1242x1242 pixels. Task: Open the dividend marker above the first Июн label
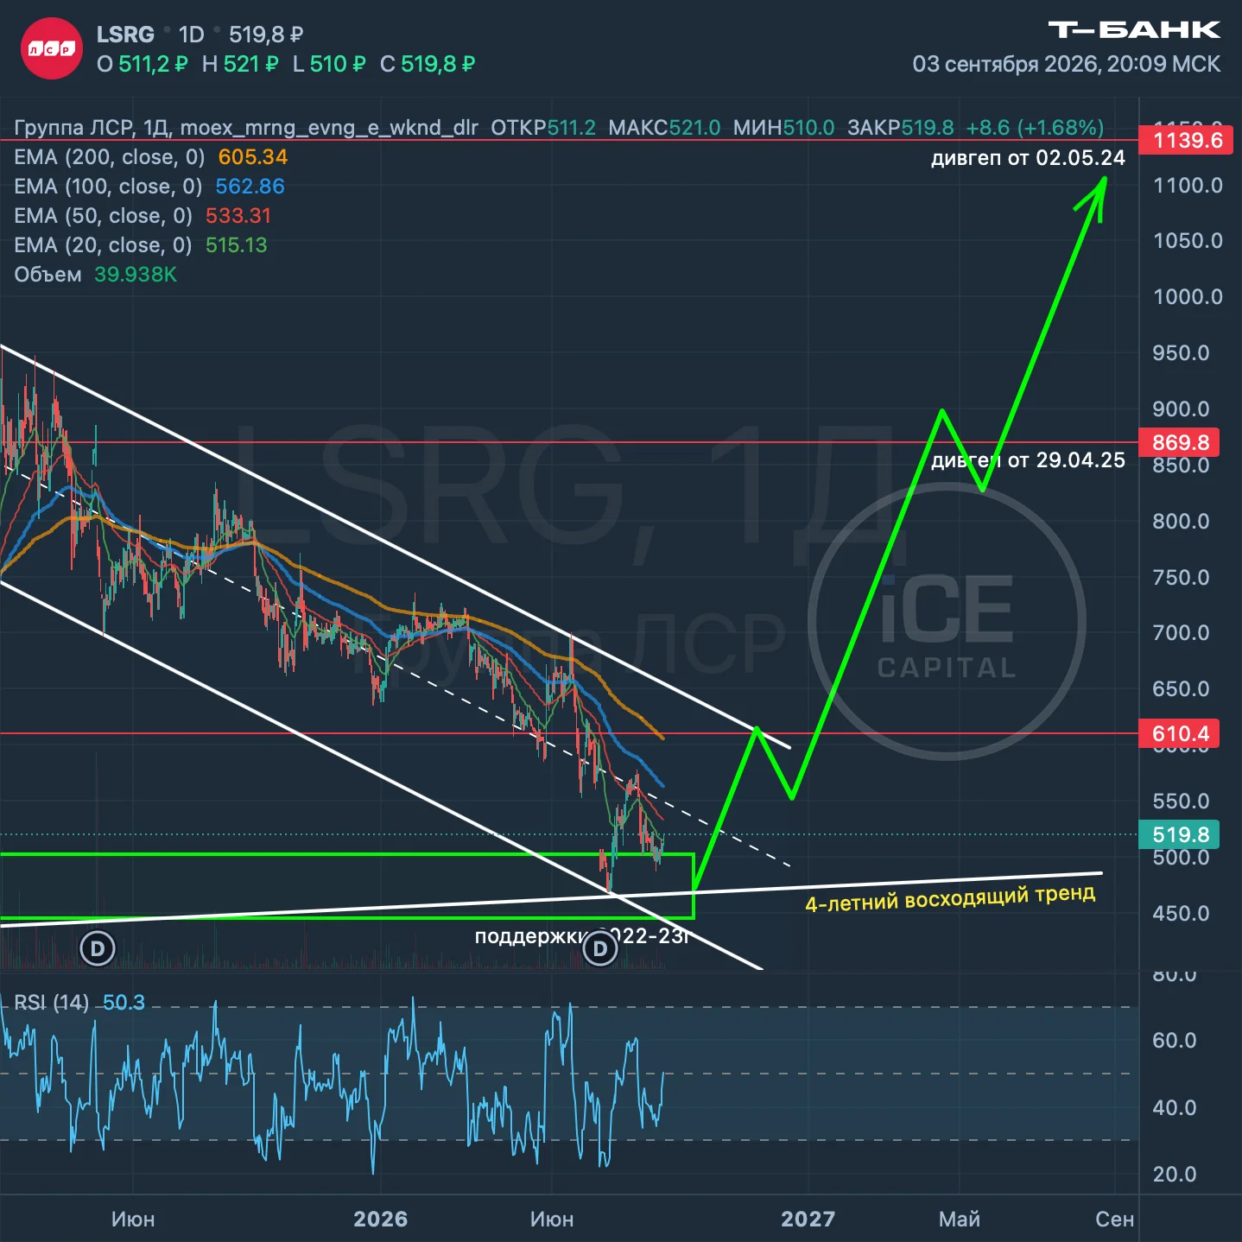(x=98, y=949)
